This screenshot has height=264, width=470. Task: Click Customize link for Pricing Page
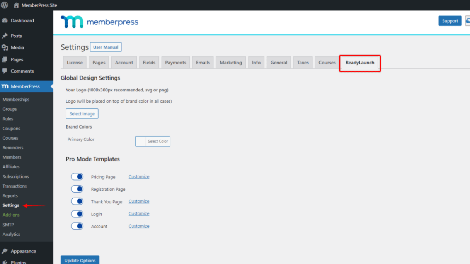pos(139,177)
